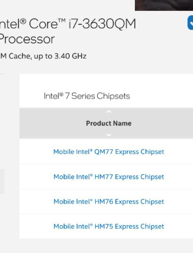This screenshot has width=193, height=253.
Task: Sort Product Name descending with down chevron
Action: click(x=109, y=135)
